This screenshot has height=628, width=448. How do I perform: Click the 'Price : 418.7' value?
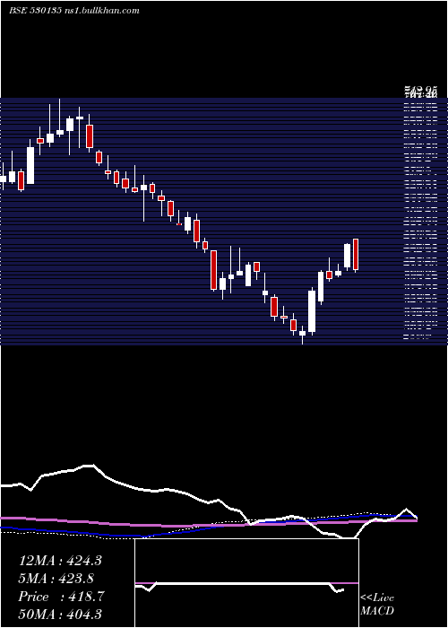[61, 597]
